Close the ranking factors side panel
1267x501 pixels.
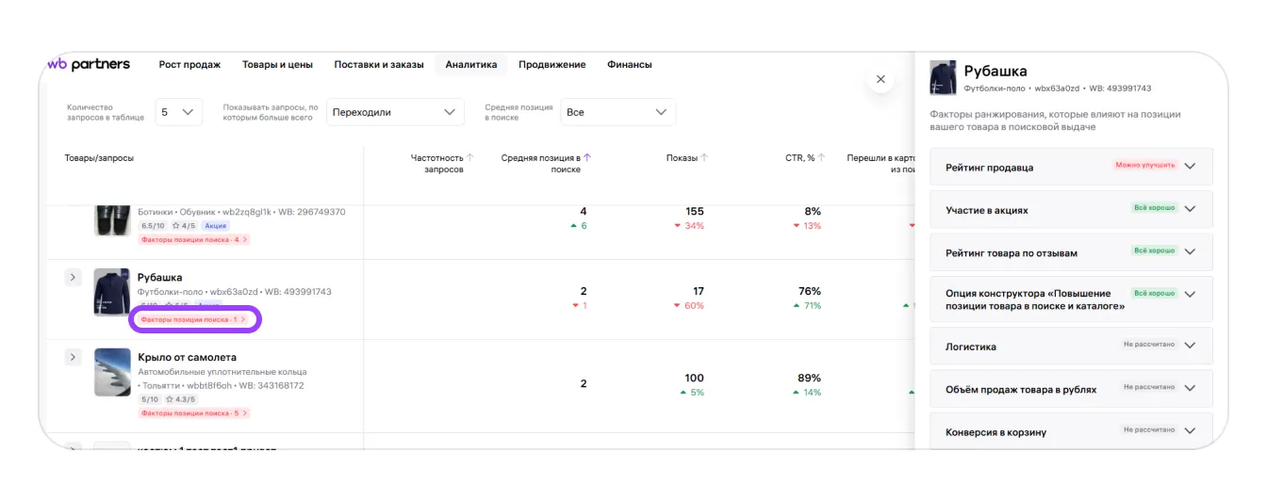click(x=880, y=80)
